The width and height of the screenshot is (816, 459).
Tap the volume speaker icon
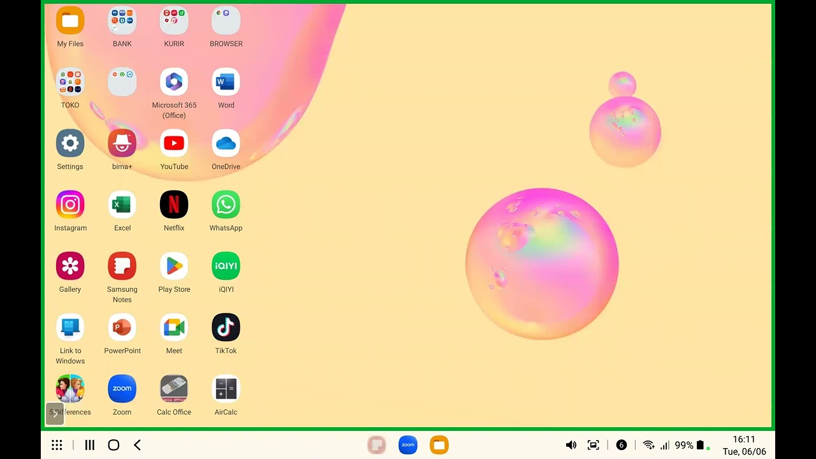tap(571, 445)
